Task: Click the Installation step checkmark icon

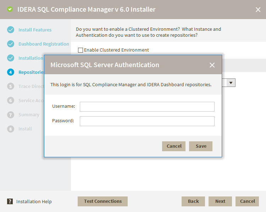Action: click(x=11, y=58)
